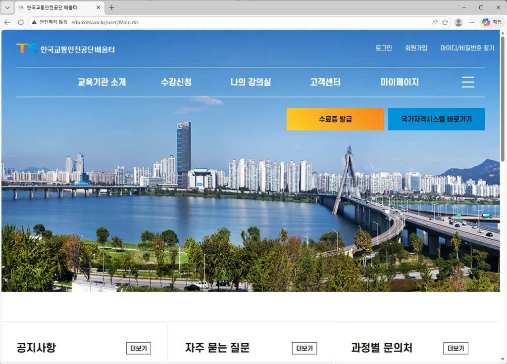Click the read aloud icon in the address bar
Viewport: 507px width, 364px height.
[434, 22]
